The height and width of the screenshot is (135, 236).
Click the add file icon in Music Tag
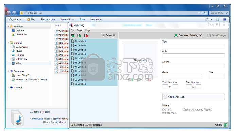(x=79, y=35)
